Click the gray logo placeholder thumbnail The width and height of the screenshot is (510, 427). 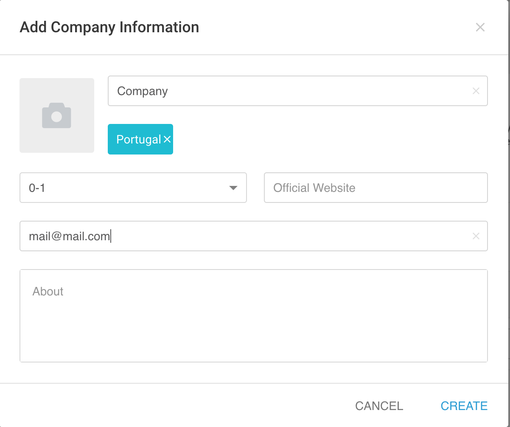(57, 115)
